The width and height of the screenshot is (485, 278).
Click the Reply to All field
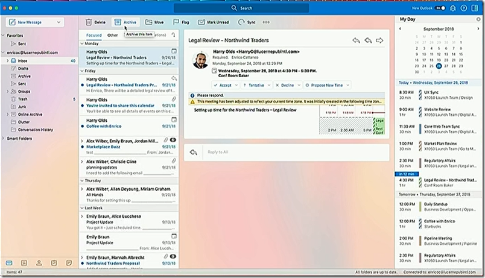click(x=296, y=152)
